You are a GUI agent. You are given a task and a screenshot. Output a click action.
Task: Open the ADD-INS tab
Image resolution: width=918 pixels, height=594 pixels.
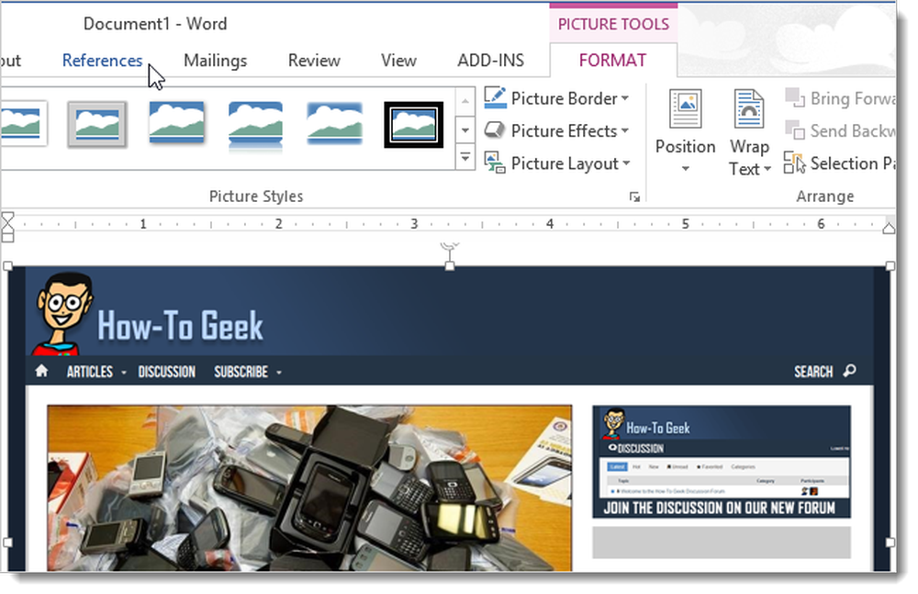(490, 61)
